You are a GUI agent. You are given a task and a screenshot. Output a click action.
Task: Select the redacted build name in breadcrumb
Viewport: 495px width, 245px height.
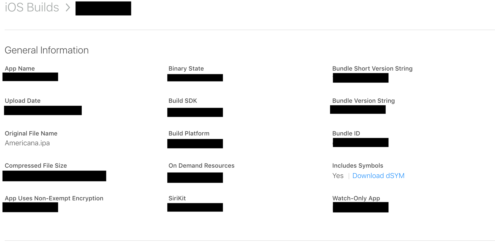pyautogui.click(x=103, y=8)
